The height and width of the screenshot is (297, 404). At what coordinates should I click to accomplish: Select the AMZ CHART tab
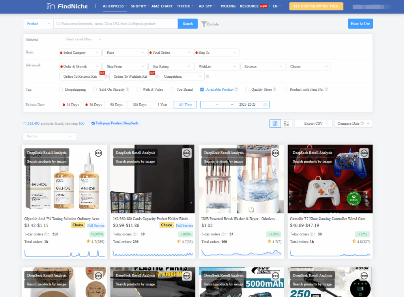pyautogui.click(x=162, y=6)
